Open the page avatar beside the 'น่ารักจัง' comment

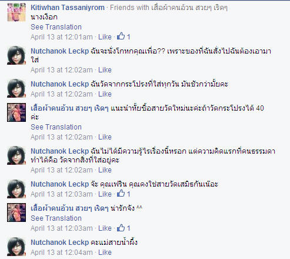click(x=16, y=212)
